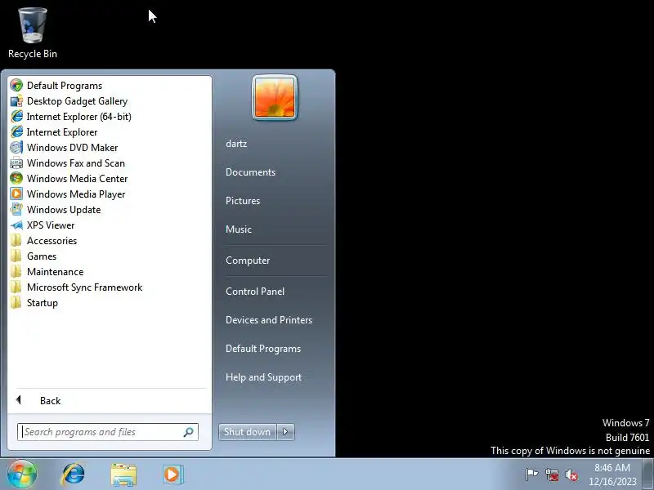Click the Windows DVD Maker disc icon
Image resolution: width=654 pixels, height=490 pixels.
(16, 148)
